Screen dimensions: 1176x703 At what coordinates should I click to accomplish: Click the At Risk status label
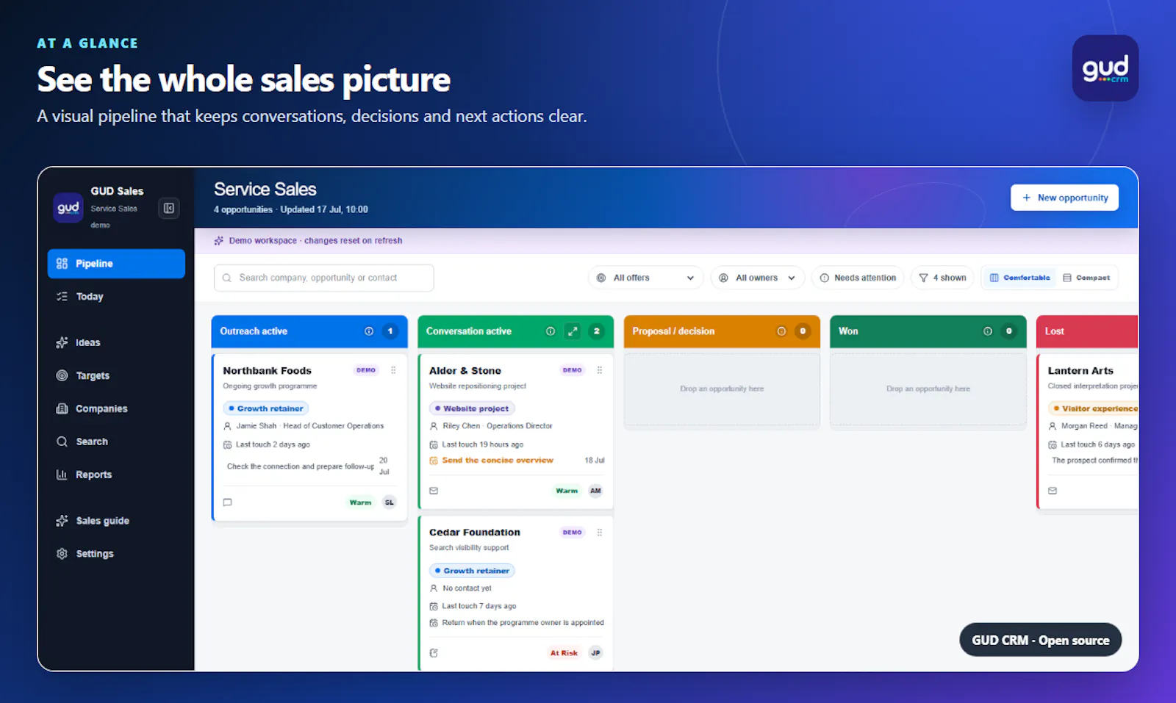click(564, 653)
